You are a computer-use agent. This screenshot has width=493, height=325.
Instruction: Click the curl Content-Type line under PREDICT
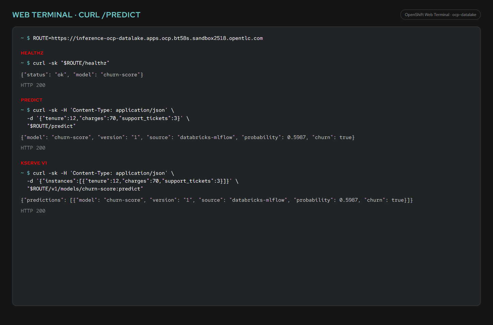(x=97, y=110)
